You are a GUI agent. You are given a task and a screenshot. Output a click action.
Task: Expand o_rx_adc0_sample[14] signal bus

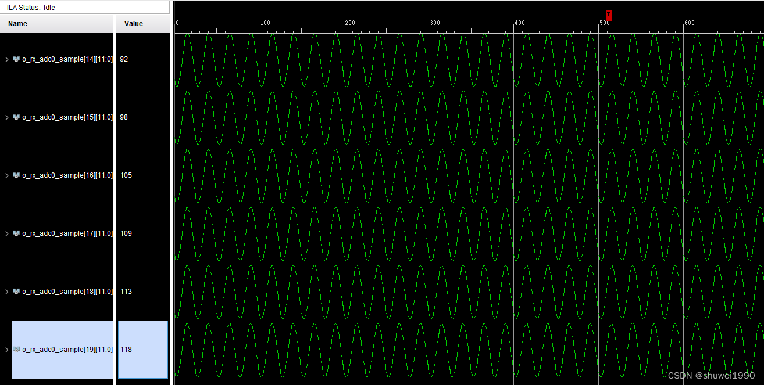click(x=7, y=59)
